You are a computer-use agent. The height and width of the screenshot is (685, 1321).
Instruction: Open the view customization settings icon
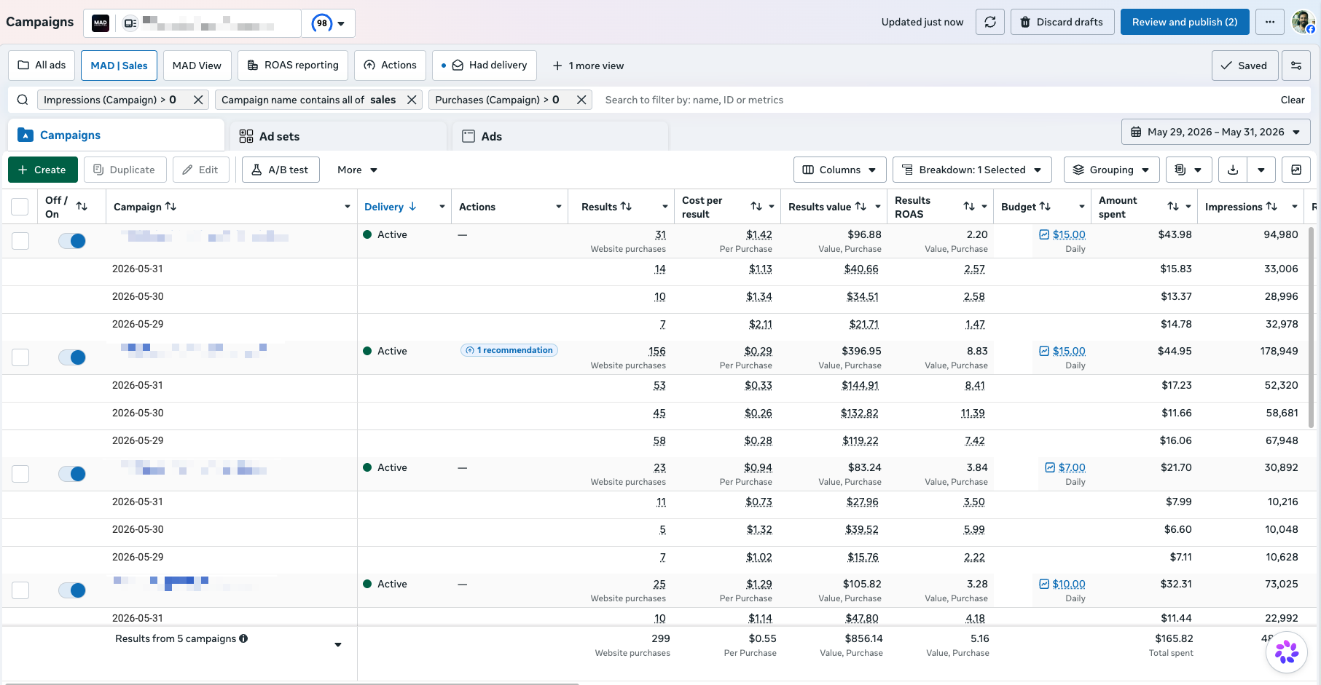coord(1296,66)
